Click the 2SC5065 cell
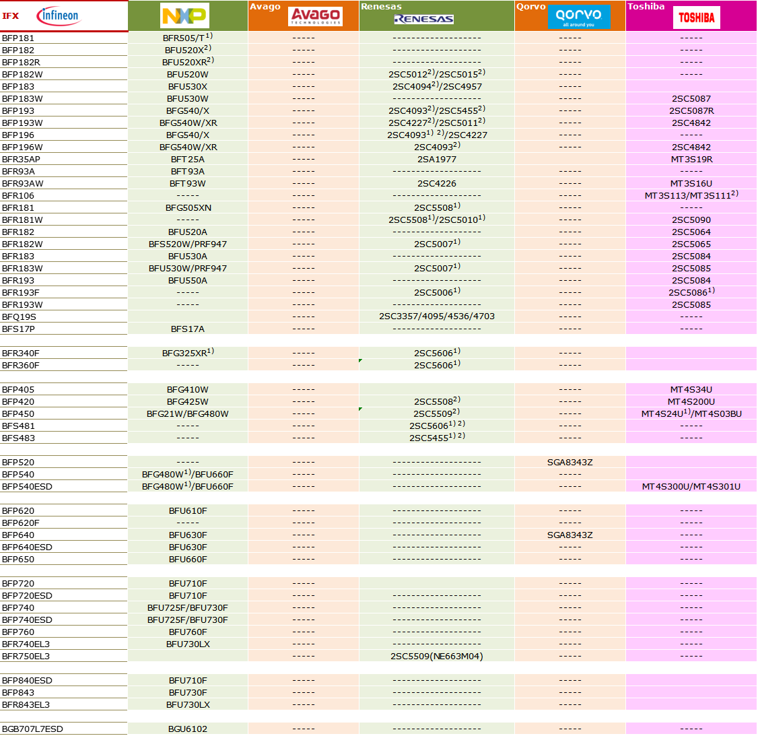The width and height of the screenshot is (758, 736). coord(691,244)
